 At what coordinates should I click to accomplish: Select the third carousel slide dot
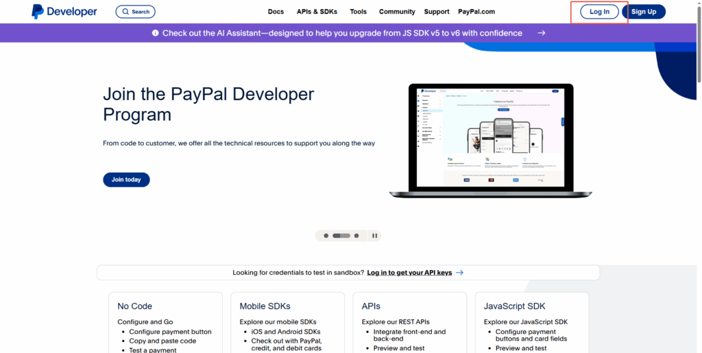point(356,236)
